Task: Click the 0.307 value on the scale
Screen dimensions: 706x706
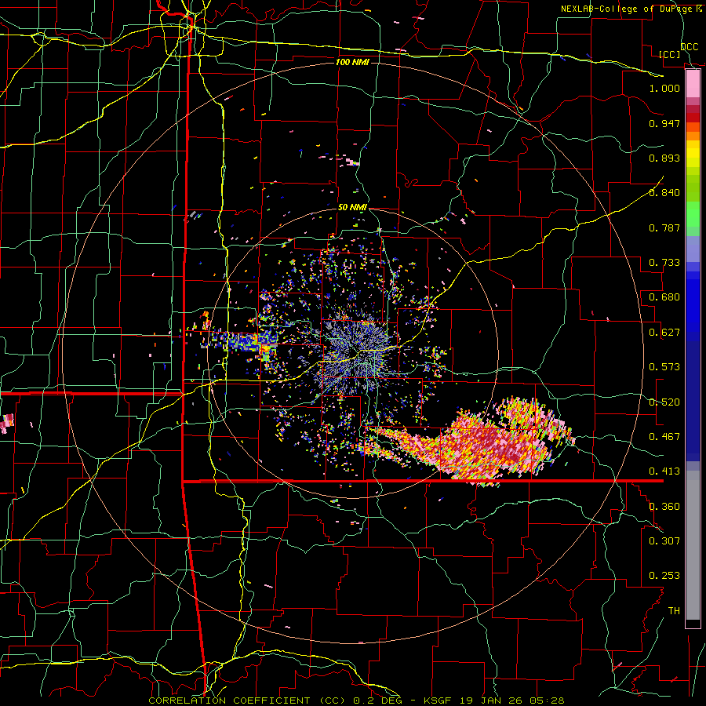Action: [x=664, y=540]
